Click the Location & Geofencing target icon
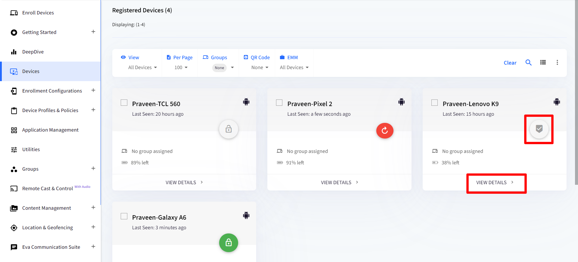Viewport: 578px width, 262px height. pos(14,228)
